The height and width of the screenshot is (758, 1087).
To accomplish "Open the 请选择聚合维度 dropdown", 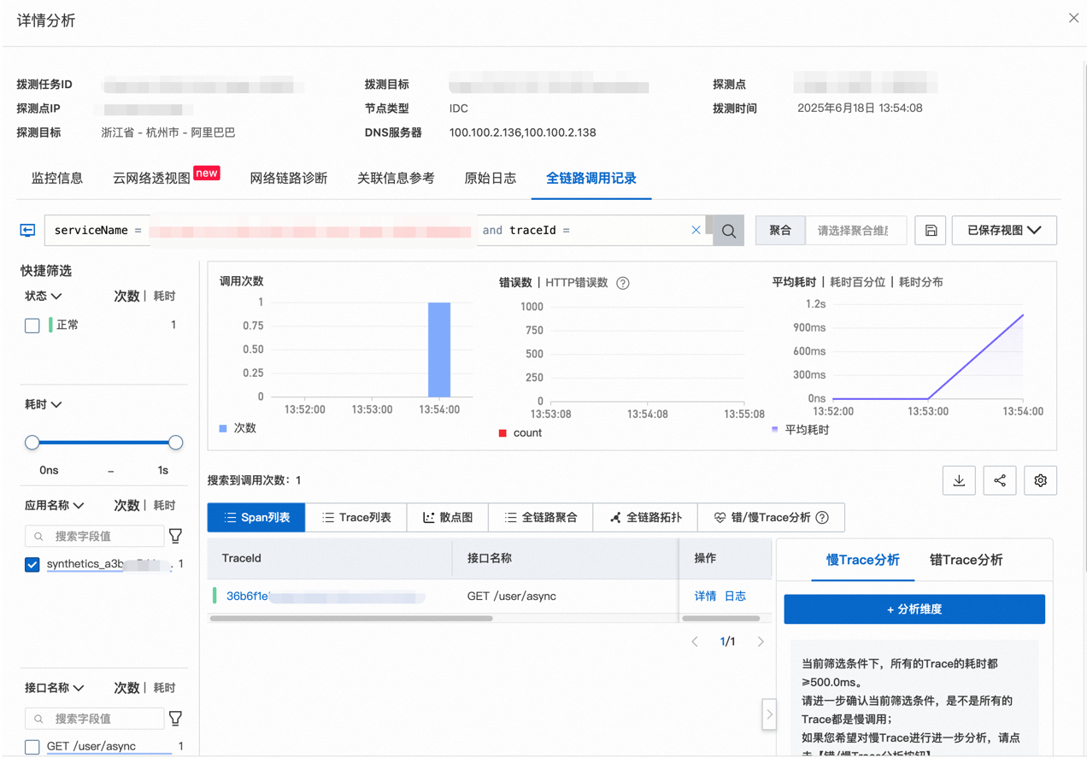I will (x=855, y=231).
